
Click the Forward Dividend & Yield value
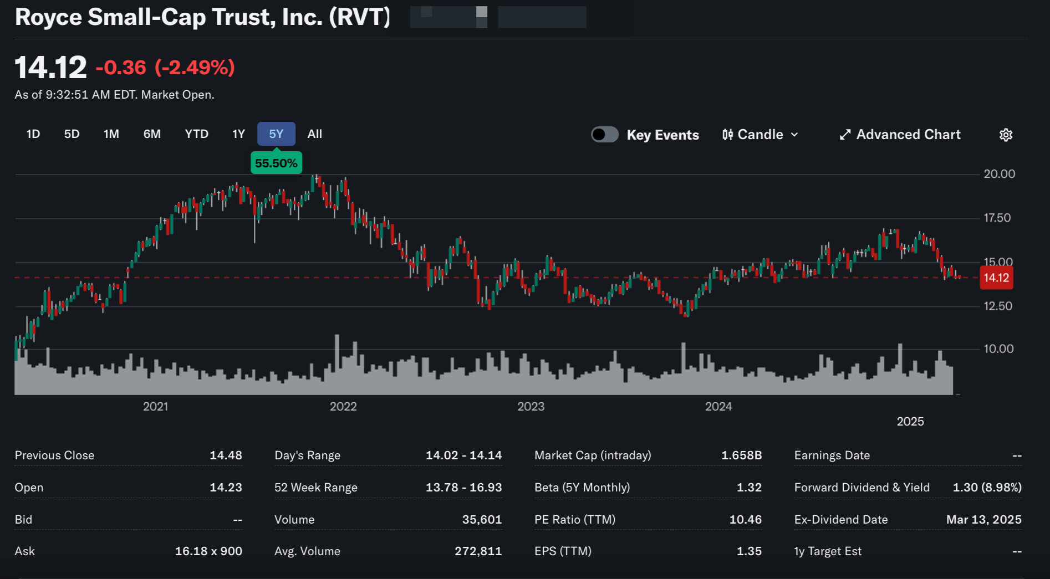[x=987, y=488]
